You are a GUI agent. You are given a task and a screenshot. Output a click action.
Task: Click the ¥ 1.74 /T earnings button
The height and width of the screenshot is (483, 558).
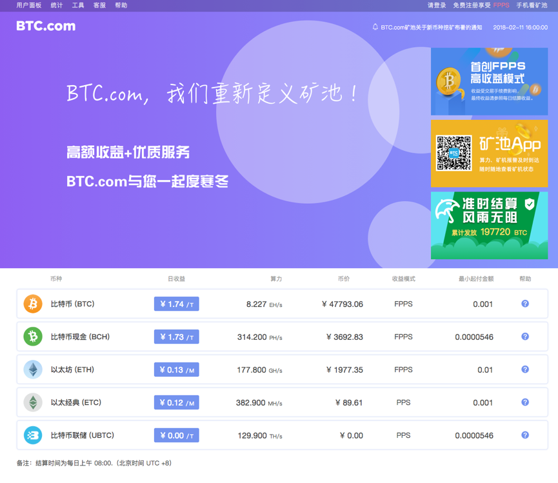point(177,304)
